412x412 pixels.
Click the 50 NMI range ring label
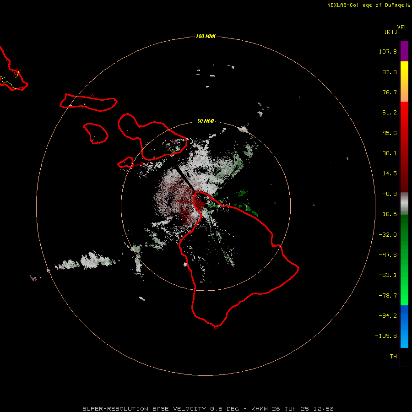(206, 121)
